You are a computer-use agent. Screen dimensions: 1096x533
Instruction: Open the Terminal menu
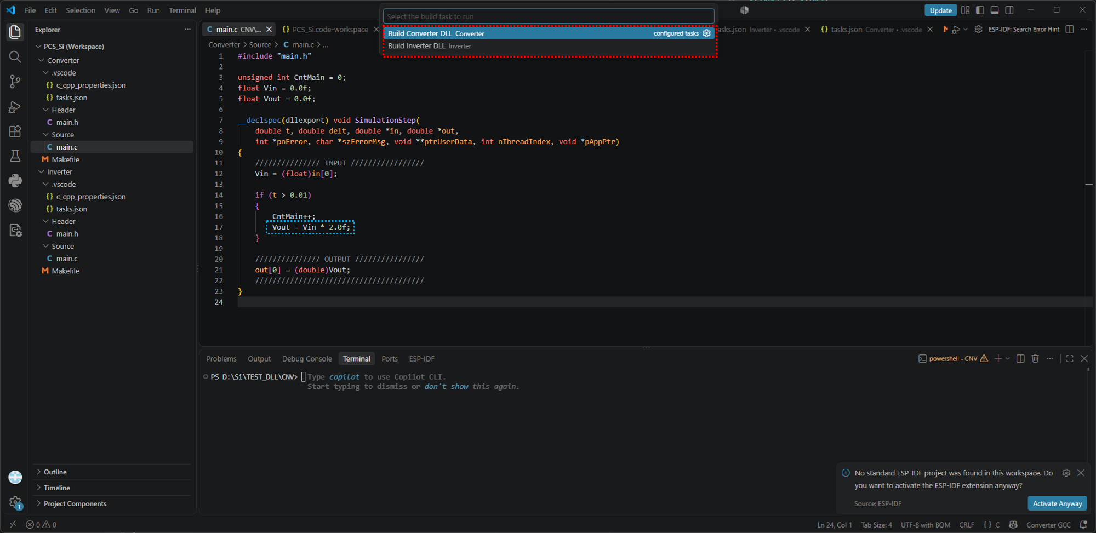[182, 10]
